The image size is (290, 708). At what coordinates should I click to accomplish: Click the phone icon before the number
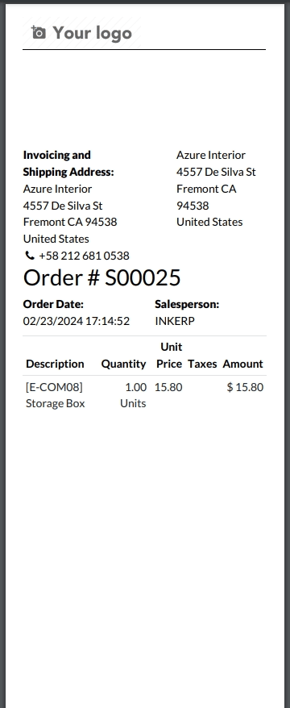coord(29,256)
